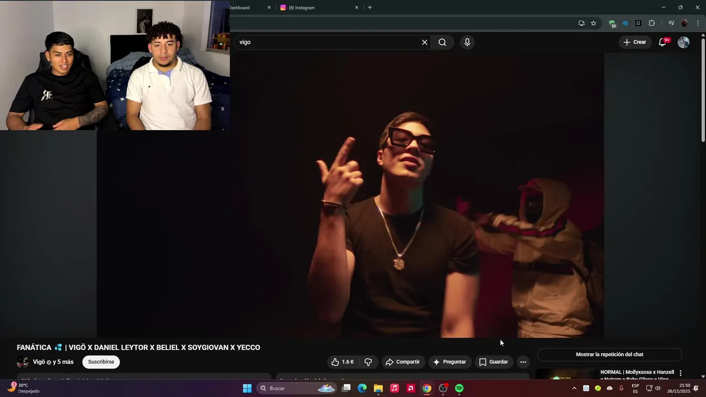
Task: Share the video via Compartir
Action: (403, 362)
